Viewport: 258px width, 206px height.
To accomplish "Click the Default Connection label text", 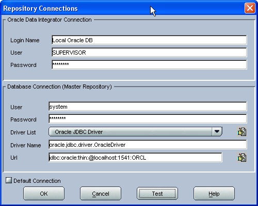I will pos(37,181).
